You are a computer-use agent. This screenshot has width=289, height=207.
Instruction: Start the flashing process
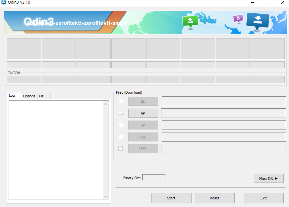pos(171,198)
